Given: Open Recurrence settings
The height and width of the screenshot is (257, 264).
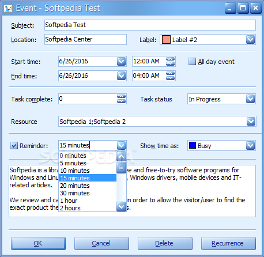Looking at the screenshot, I should coord(228,243).
